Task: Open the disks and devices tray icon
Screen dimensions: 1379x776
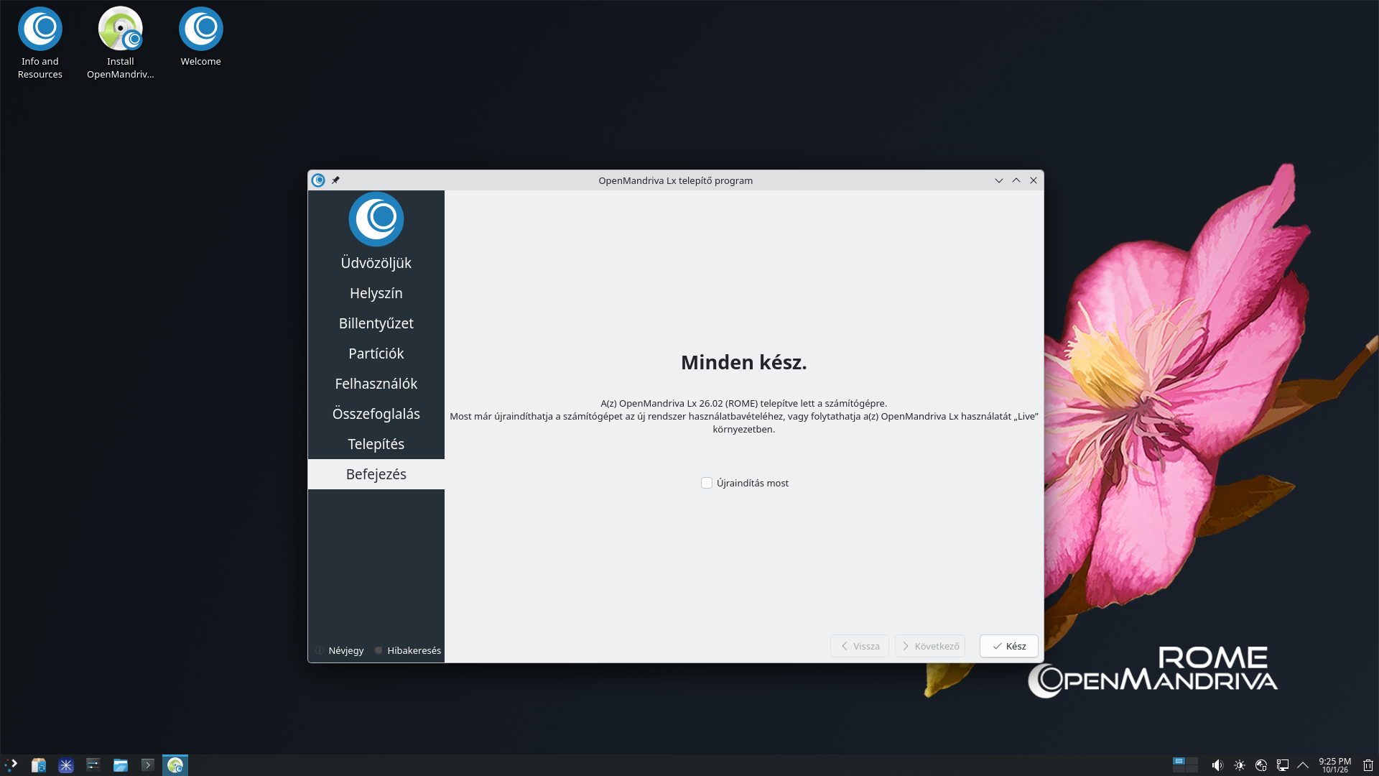Action: coord(1261,765)
